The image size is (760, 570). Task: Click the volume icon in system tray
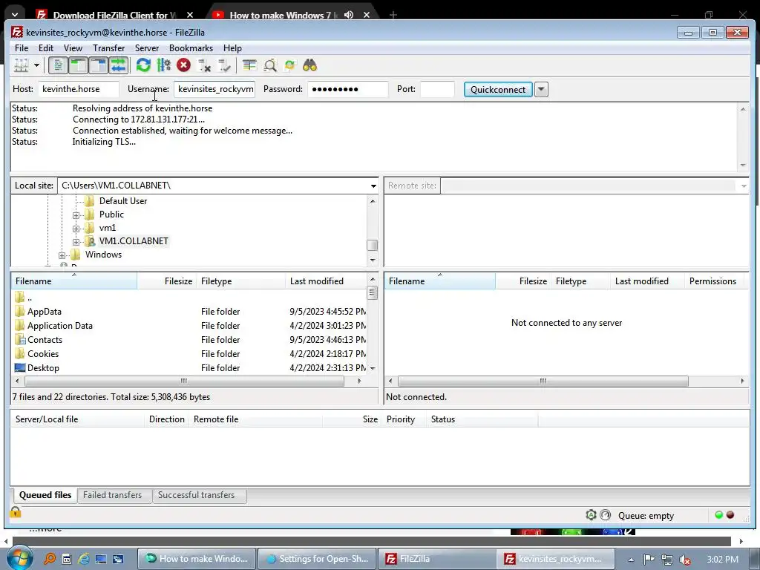click(684, 560)
